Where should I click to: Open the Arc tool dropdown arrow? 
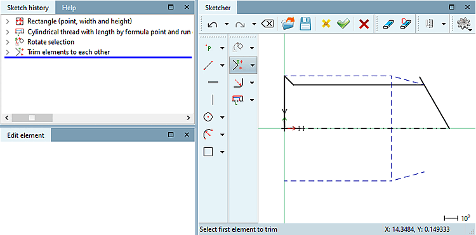pyautogui.click(x=222, y=135)
